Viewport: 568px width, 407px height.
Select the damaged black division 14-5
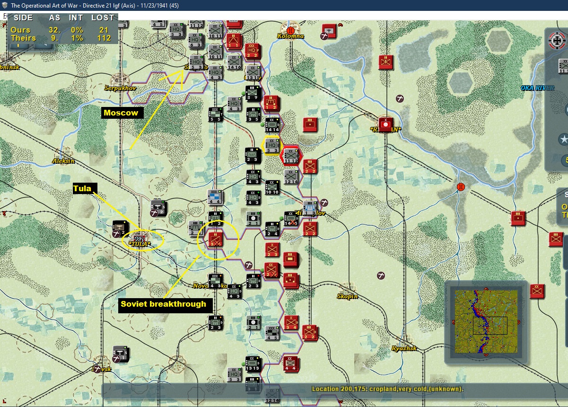(x=291, y=218)
